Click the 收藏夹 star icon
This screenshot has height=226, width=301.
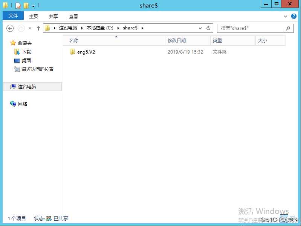point(13,43)
